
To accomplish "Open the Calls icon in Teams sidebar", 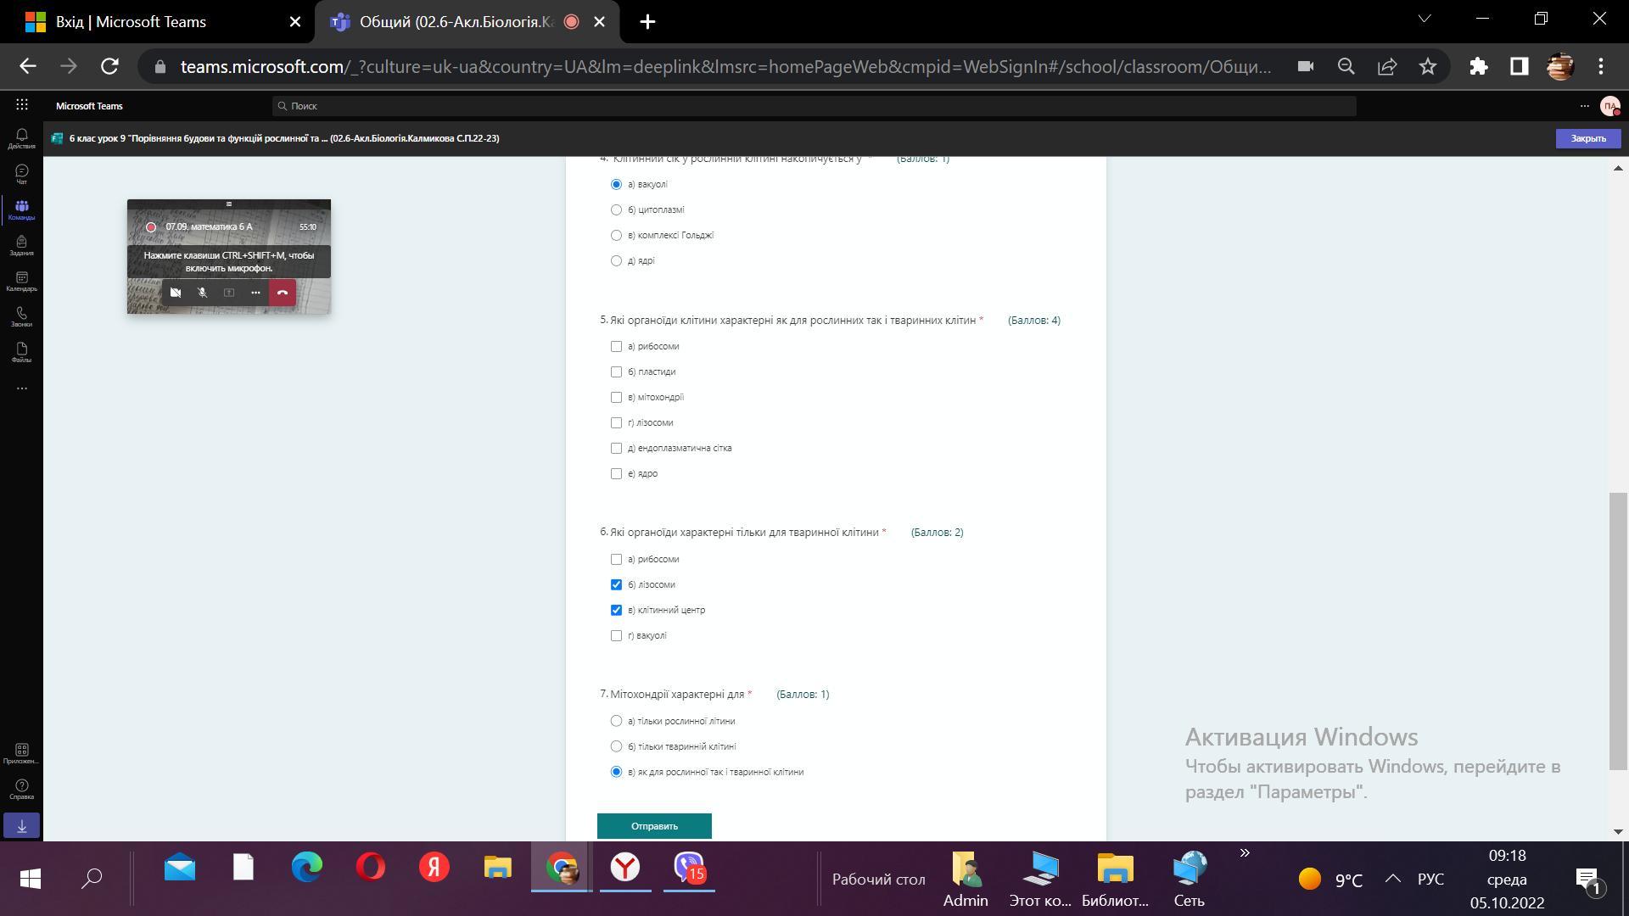I will click(21, 316).
